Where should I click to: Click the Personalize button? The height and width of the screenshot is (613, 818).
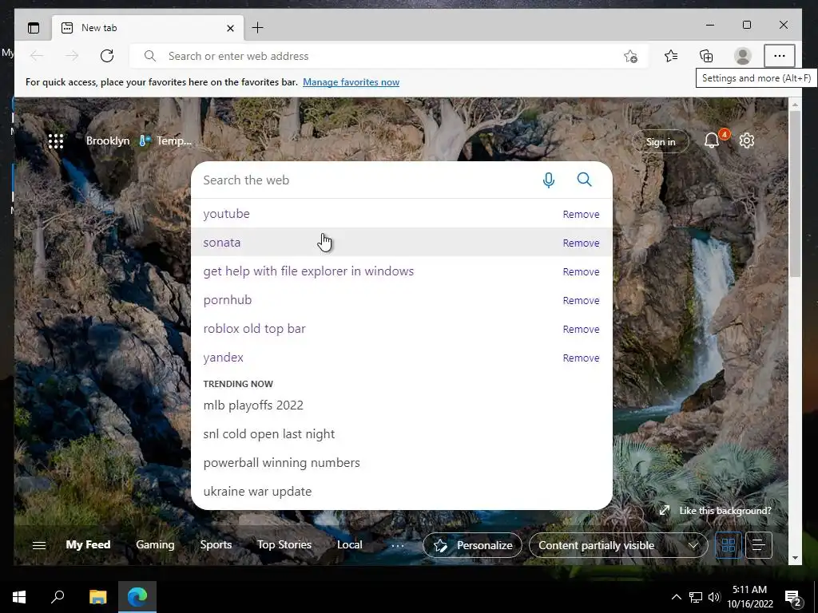coord(472,545)
